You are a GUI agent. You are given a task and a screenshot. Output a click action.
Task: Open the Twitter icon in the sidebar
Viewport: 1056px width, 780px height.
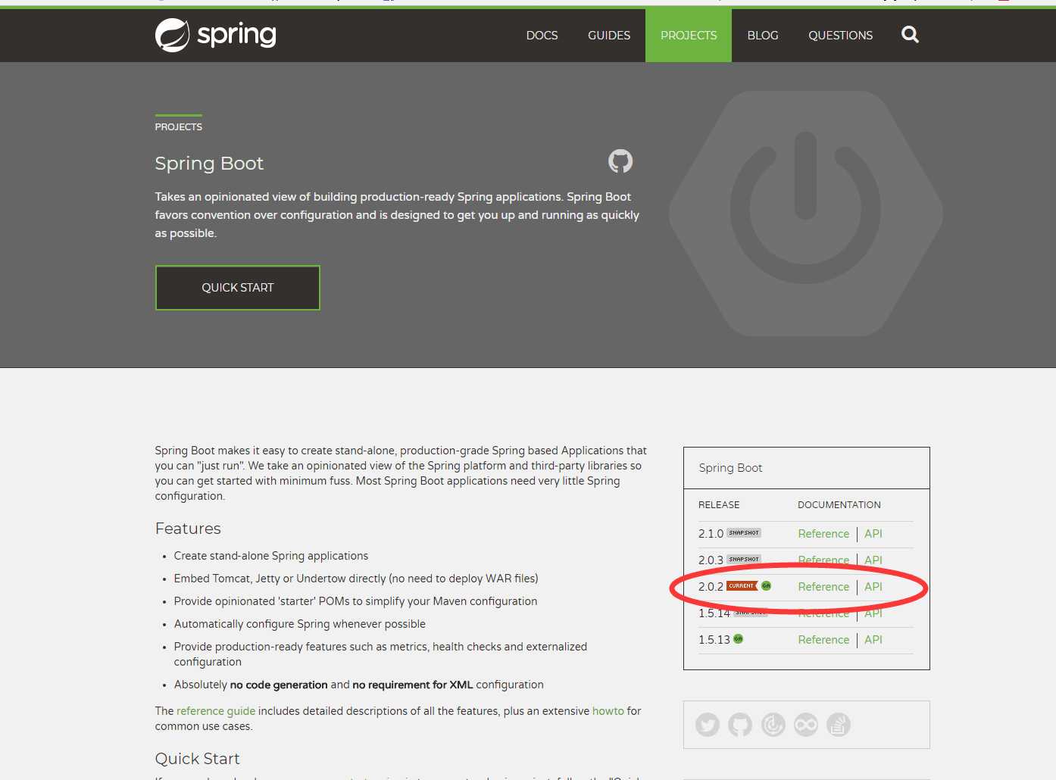[x=708, y=725]
